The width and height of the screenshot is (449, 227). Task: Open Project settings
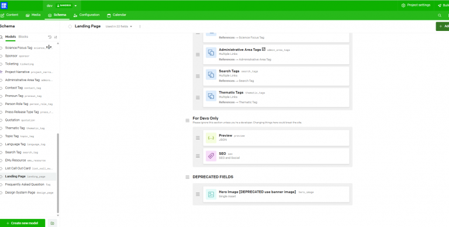(x=416, y=5)
